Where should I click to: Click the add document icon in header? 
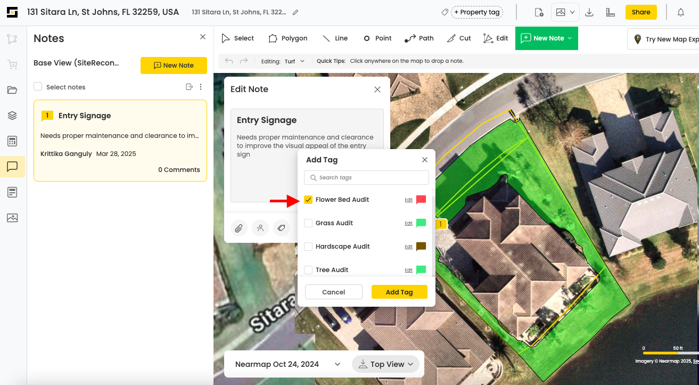[x=539, y=12]
